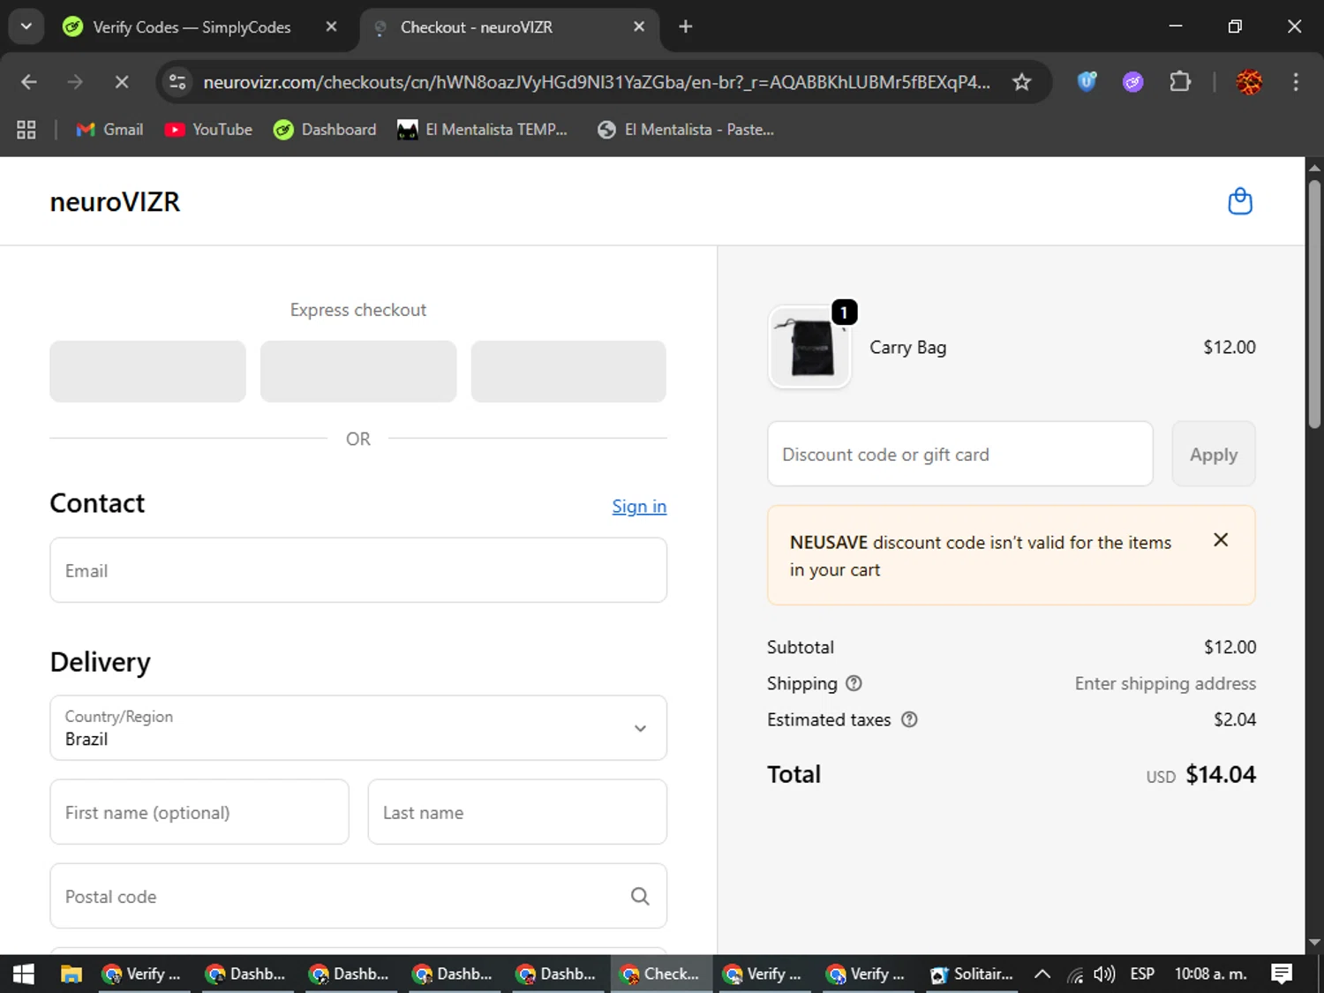Click the Estimated taxes value $2.04
Screen dimensions: 1324x993
[1235, 719]
